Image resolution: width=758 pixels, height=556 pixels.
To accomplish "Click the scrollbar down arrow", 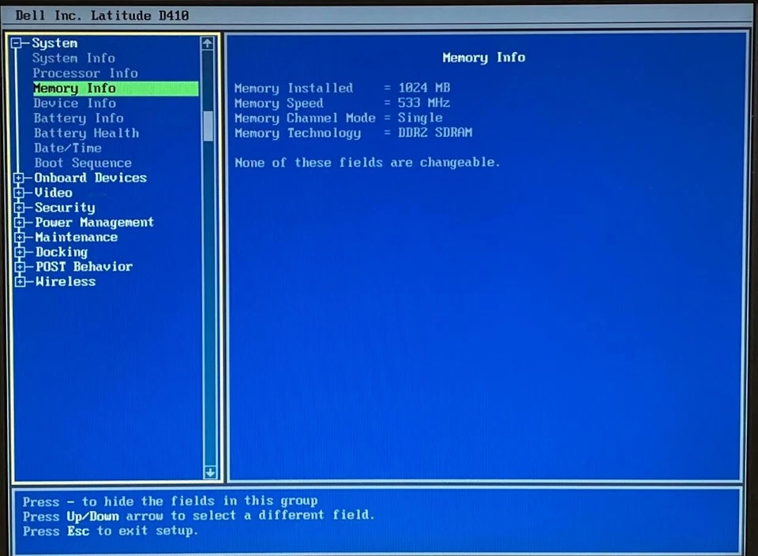I will point(208,471).
